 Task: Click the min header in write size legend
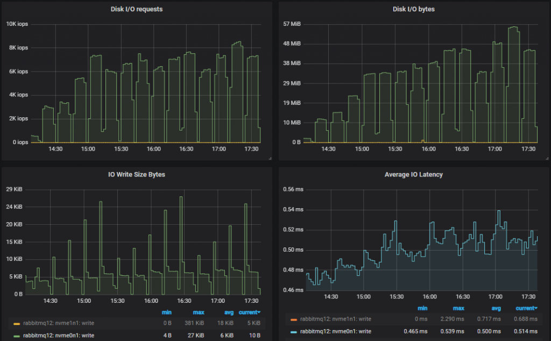[166, 312]
